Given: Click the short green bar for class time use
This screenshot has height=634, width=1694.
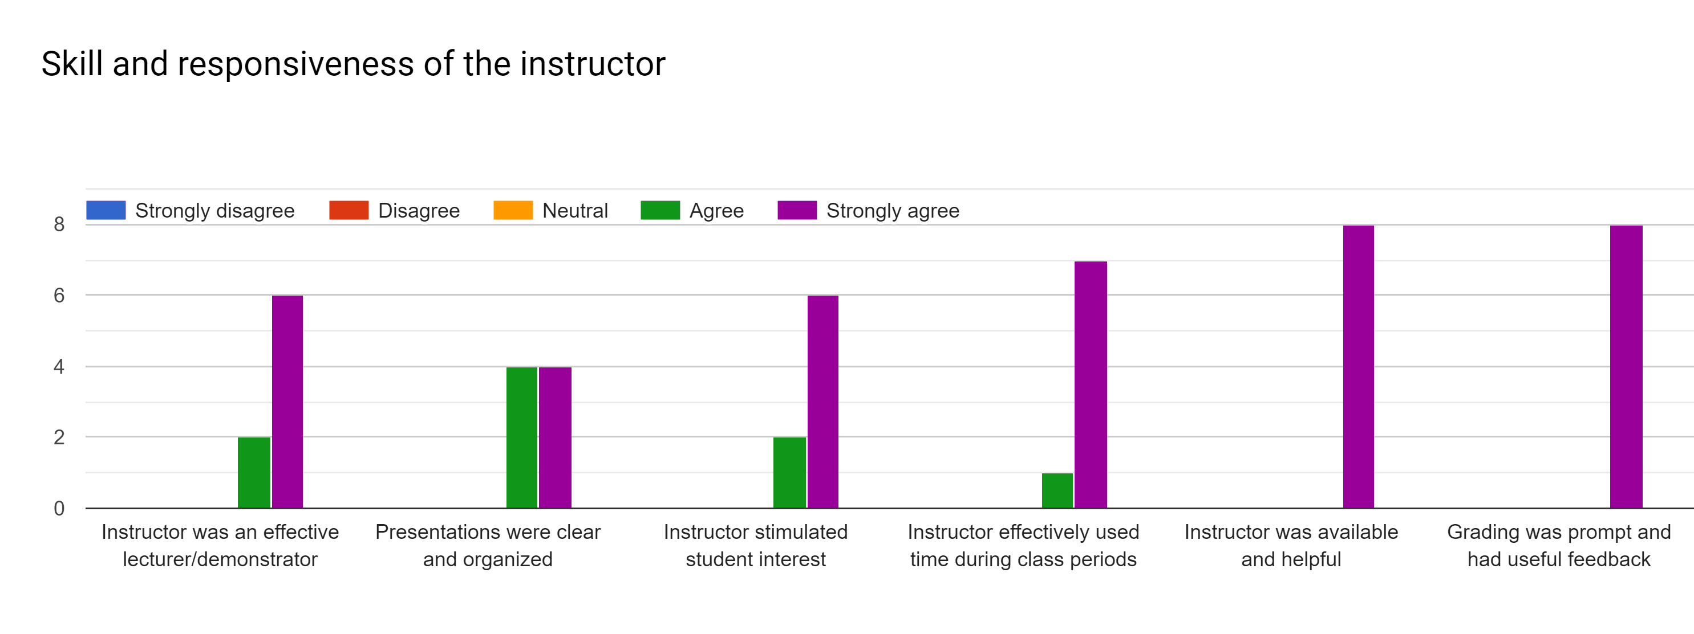Looking at the screenshot, I should (1057, 490).
